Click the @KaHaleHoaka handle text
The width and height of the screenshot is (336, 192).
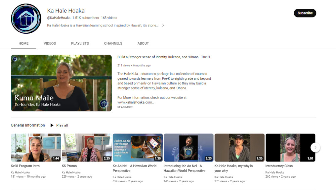59,18
